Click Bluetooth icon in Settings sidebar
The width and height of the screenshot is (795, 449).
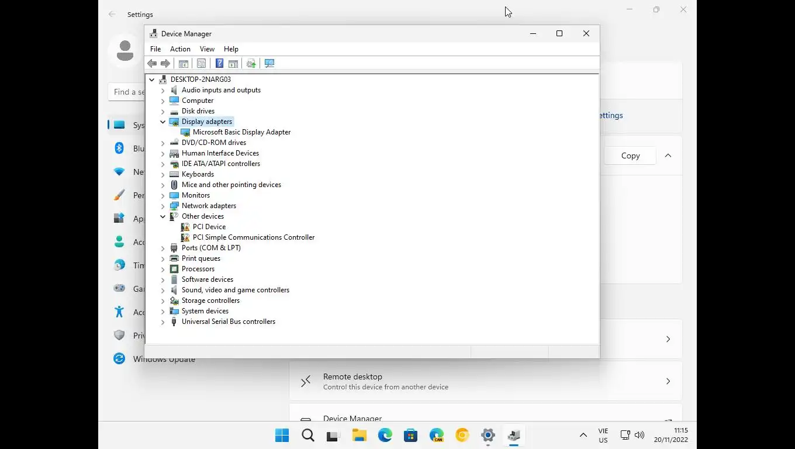(119, 148)
